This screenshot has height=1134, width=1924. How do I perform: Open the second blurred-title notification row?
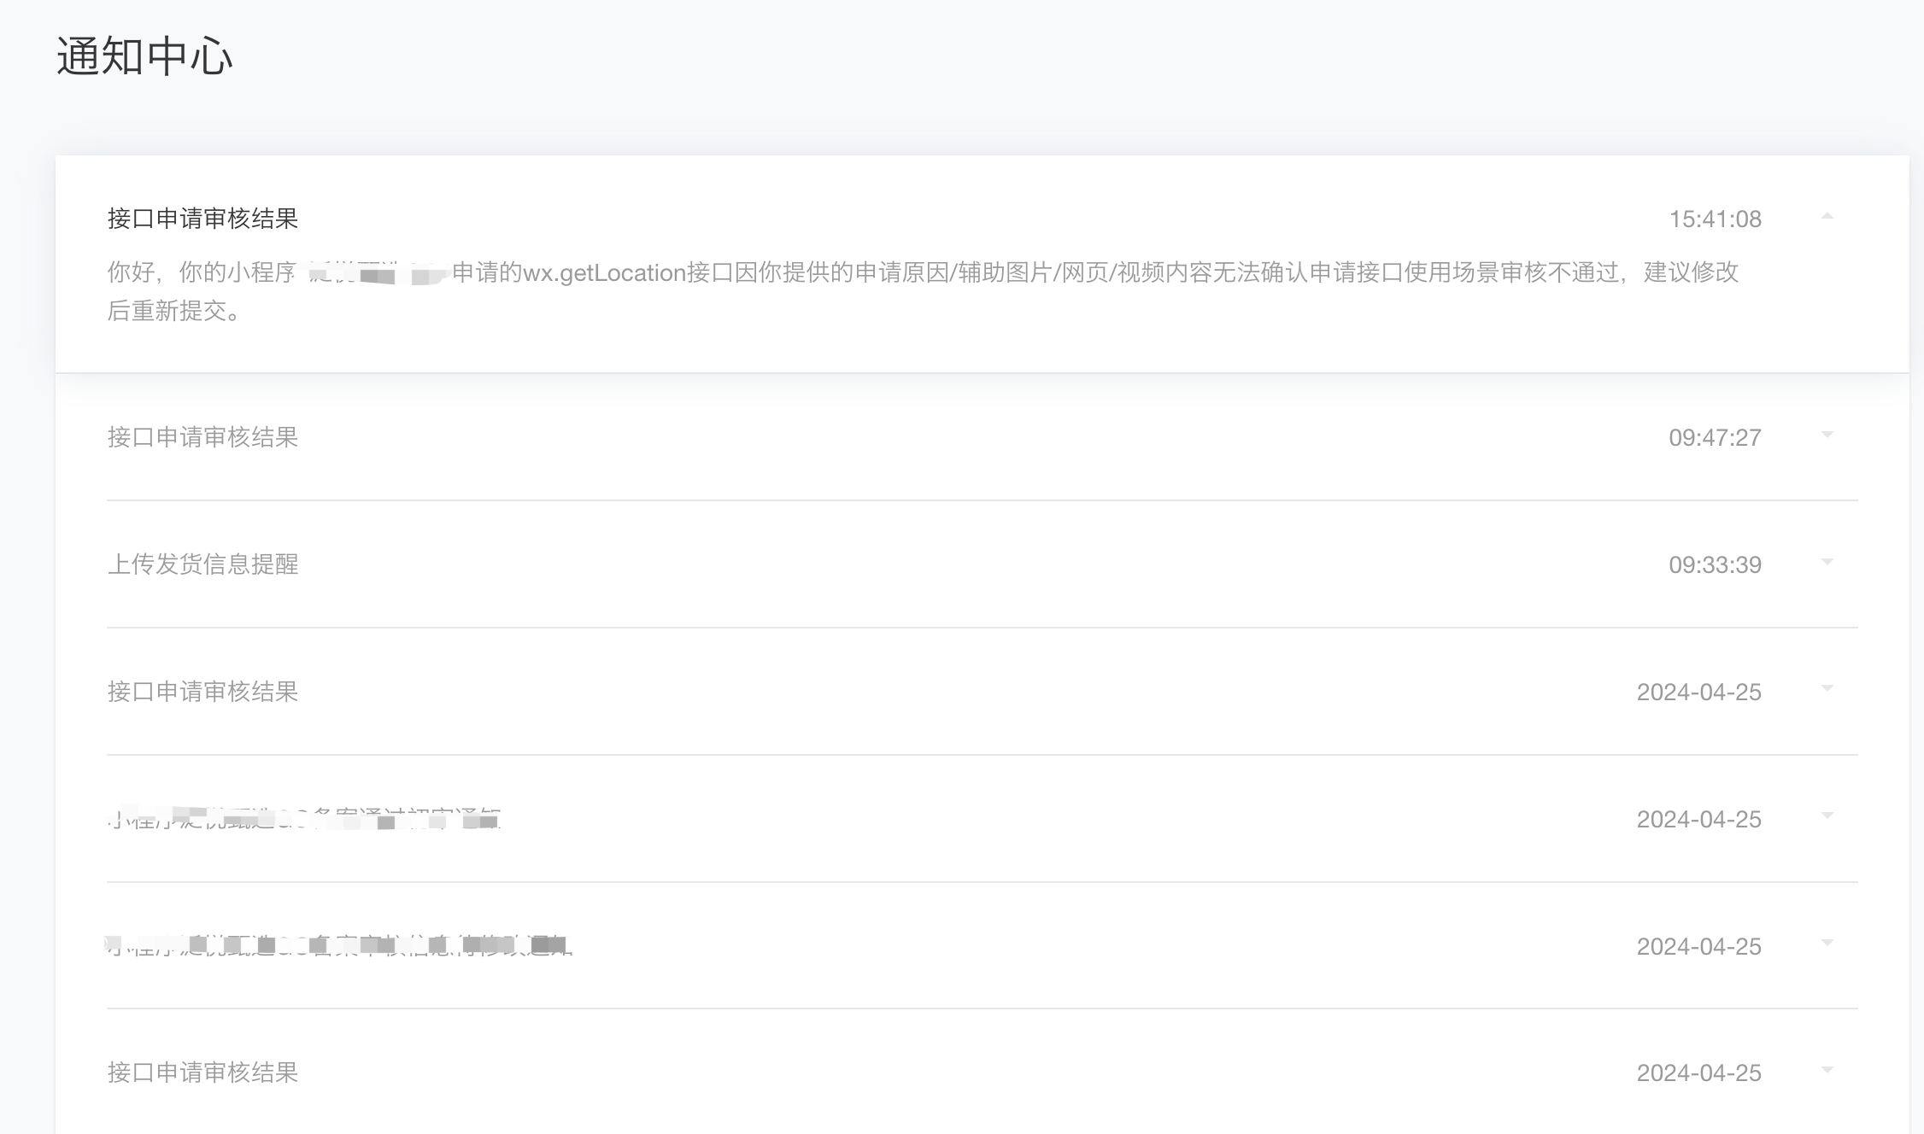(338, 946)
